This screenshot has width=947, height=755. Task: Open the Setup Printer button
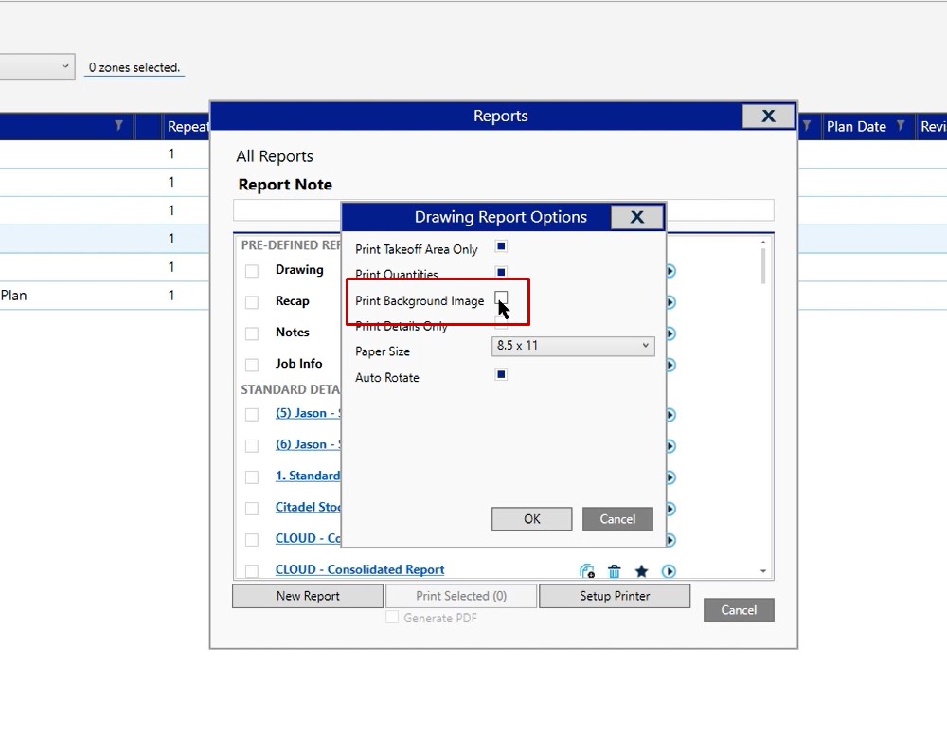pyautogui.click(x=615, y=596)
